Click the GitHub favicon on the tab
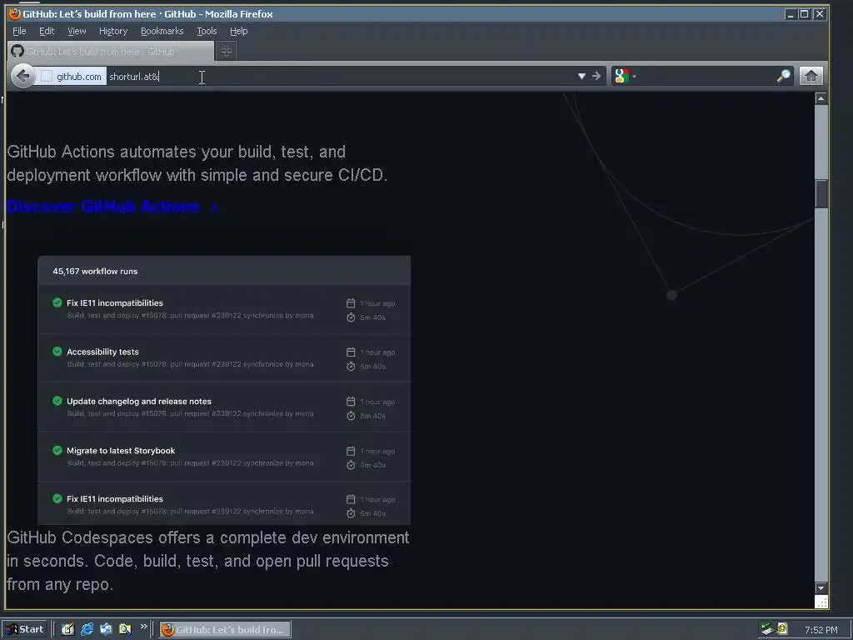853x640 pixels. click(17, 51)
